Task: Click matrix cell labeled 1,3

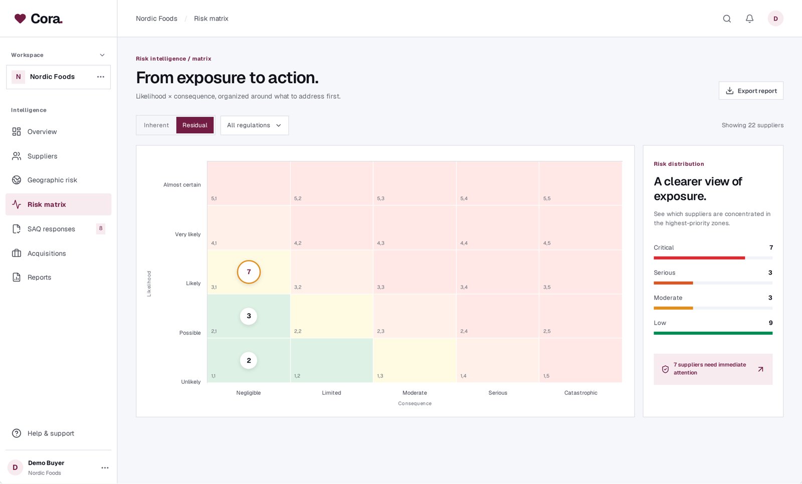Action: [x=415, y=361]
